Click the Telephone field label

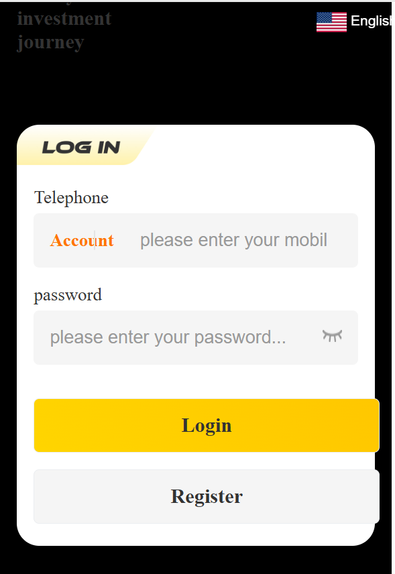(71, 198)
